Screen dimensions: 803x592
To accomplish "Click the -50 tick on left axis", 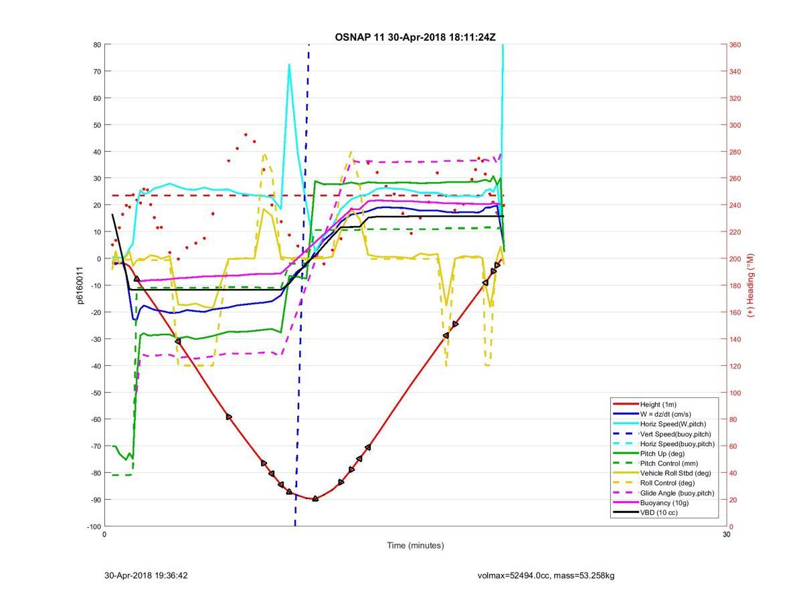I will (x=95, y=393).
